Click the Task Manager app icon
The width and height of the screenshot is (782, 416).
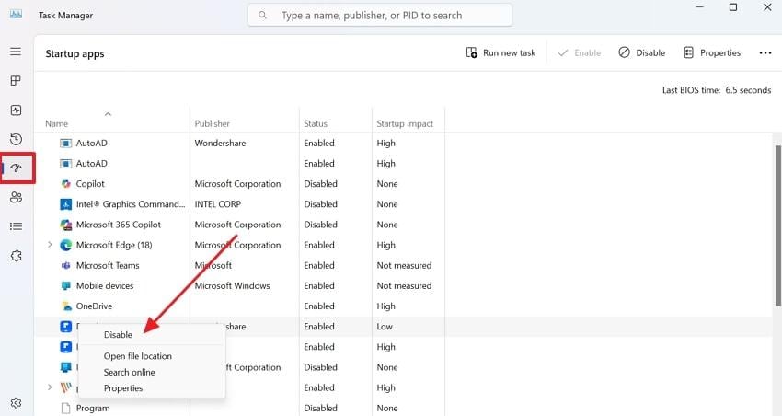[x=16, y=14]
